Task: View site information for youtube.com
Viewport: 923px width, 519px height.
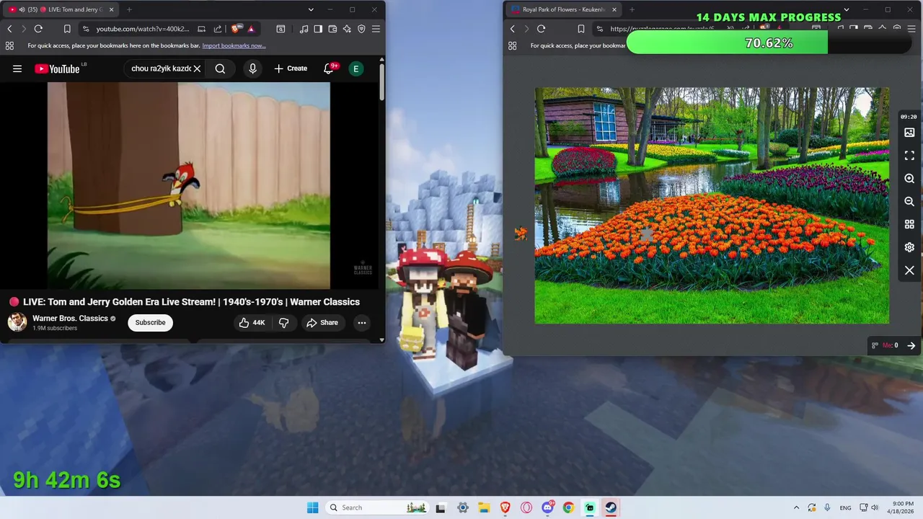Action: (x=87, y=29)
